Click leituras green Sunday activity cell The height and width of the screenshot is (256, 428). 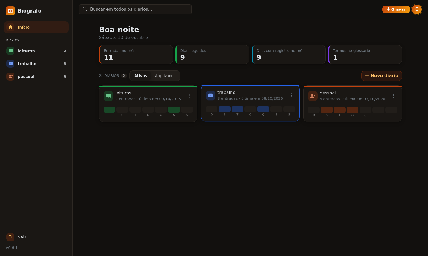pyautogui.click(x=109, y=110)
